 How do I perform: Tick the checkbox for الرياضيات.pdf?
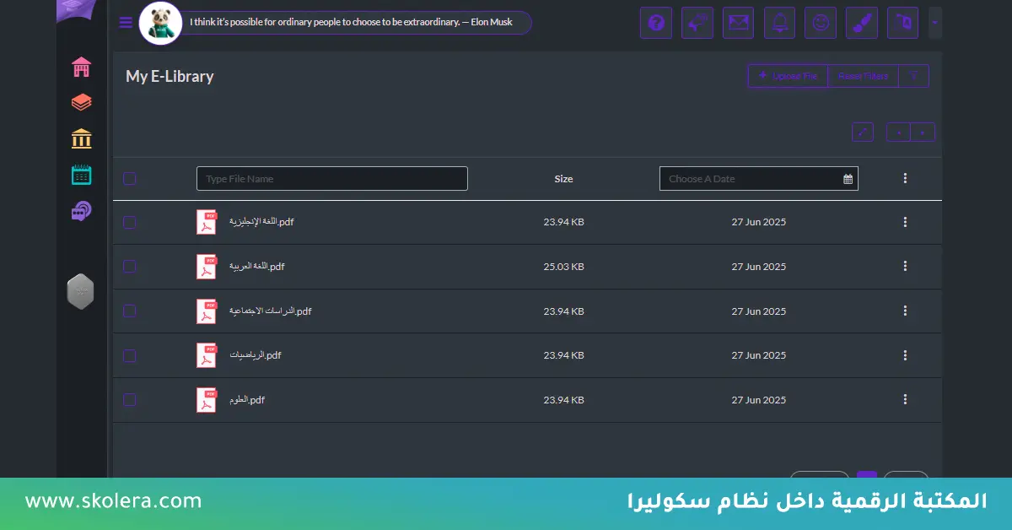point(129,355)
